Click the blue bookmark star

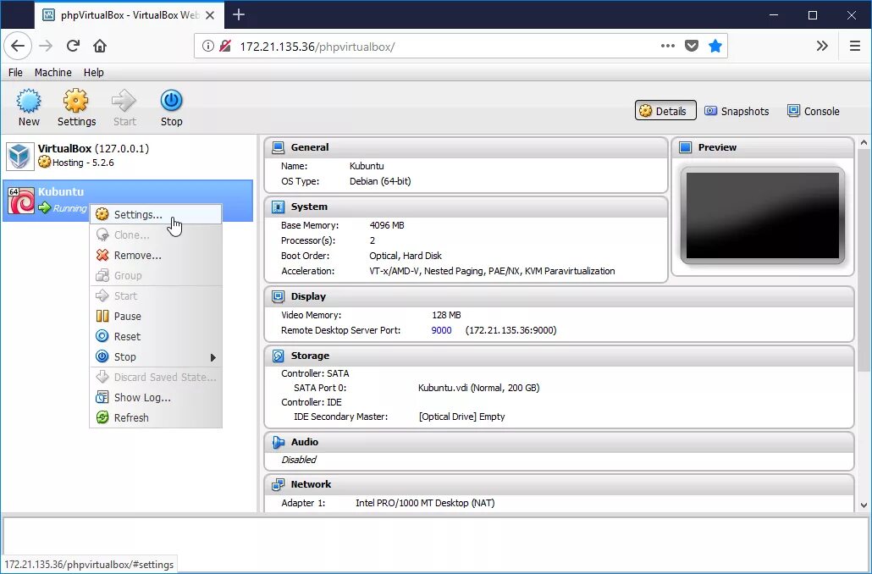coord(715,47)
